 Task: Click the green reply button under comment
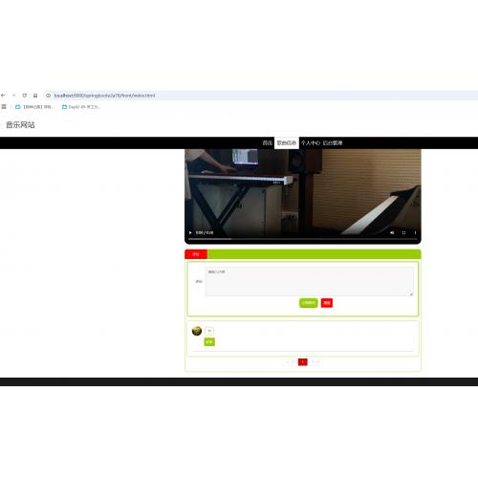(209, 341)
